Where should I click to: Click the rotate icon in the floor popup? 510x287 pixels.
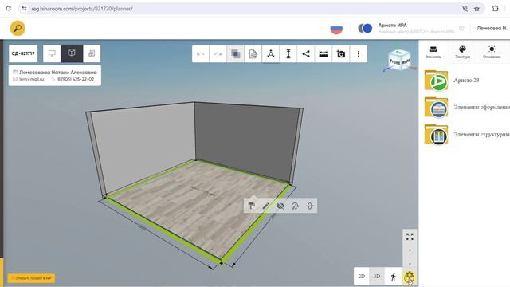[295, 206]
